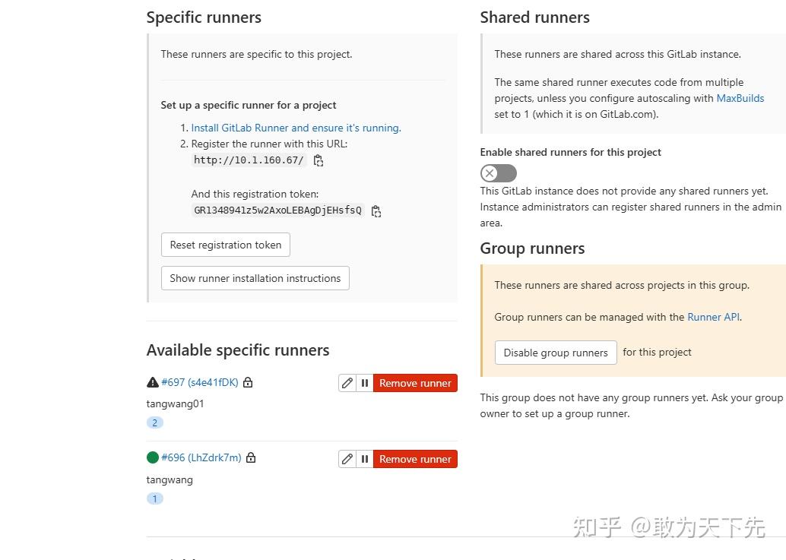
Task: Pause runner #697
Action: coord(365,382)
